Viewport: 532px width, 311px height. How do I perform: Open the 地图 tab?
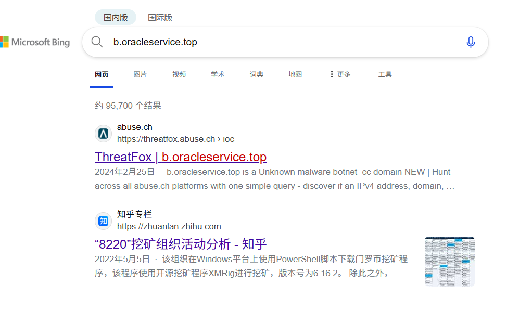(x=295, y=74)
